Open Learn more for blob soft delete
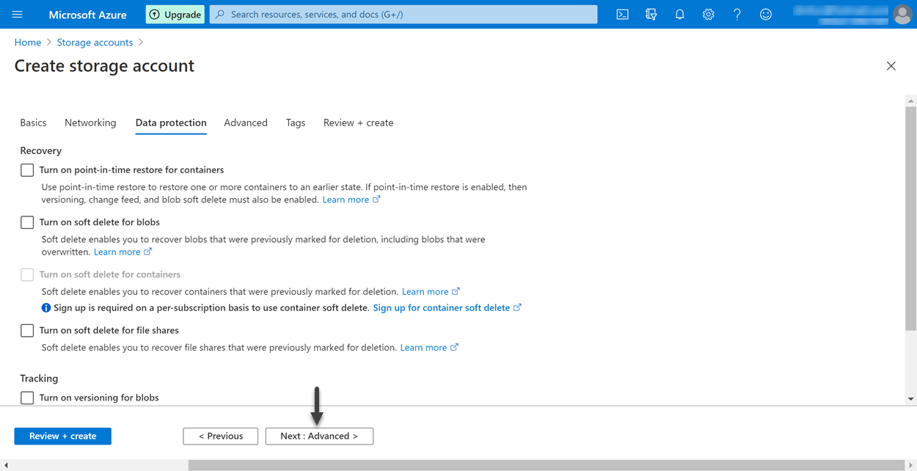The image size is (917, 471). click(x=123, y=252)
